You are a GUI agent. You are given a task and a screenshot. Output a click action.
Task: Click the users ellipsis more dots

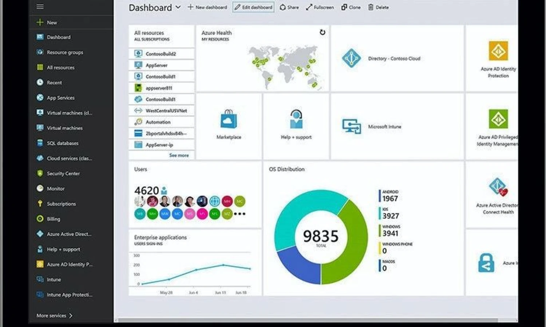240,214
